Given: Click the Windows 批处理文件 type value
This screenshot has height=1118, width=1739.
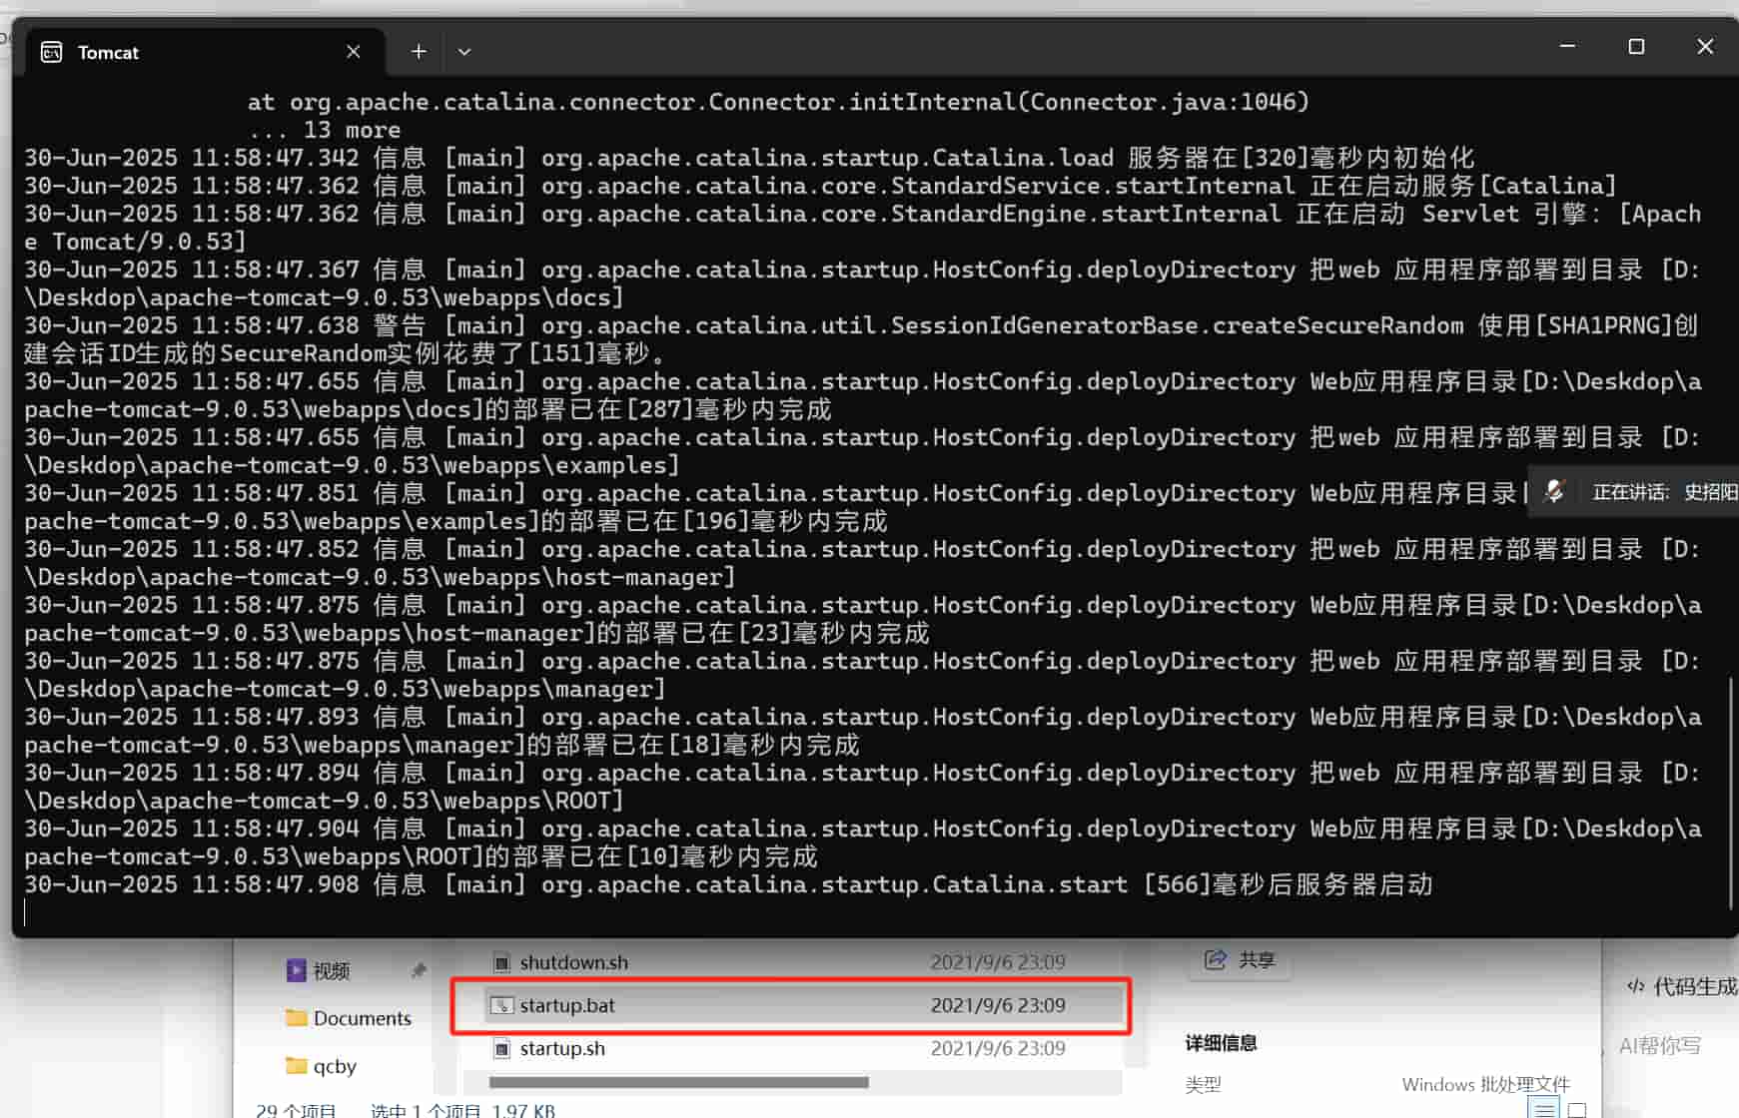Looking at the screenshot, I should coord(1485,1084).
